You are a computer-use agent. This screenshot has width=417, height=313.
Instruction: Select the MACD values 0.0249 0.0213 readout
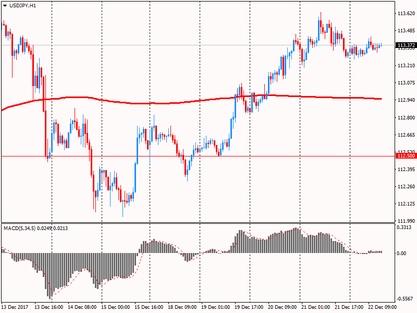click(x=53, y=228)
